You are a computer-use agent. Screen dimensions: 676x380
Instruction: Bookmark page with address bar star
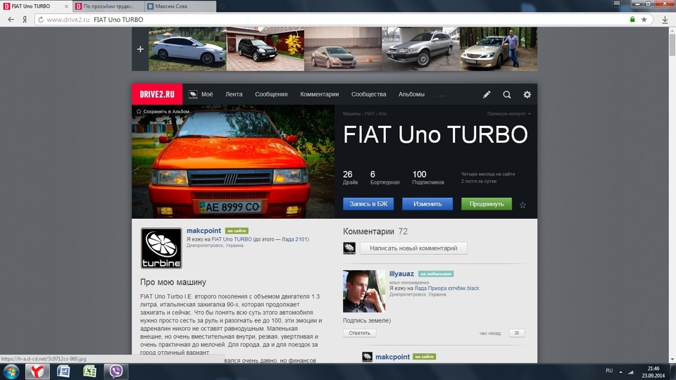click(x=644, y=20)
